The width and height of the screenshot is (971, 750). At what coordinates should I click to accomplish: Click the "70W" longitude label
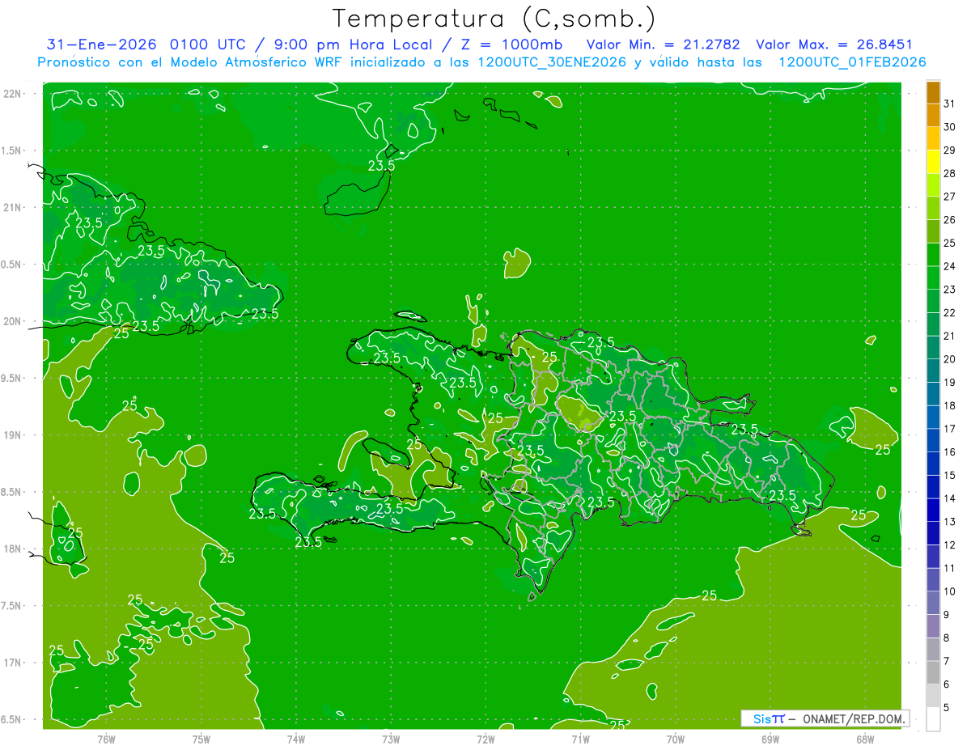(675, 739)
